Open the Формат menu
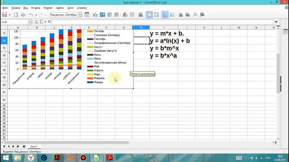289x162 pixels. pyautogui.click(x=48, y=8)
